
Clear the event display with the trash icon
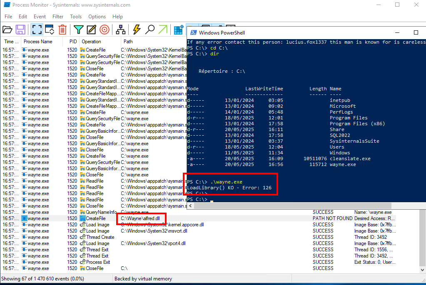(62, 30)
